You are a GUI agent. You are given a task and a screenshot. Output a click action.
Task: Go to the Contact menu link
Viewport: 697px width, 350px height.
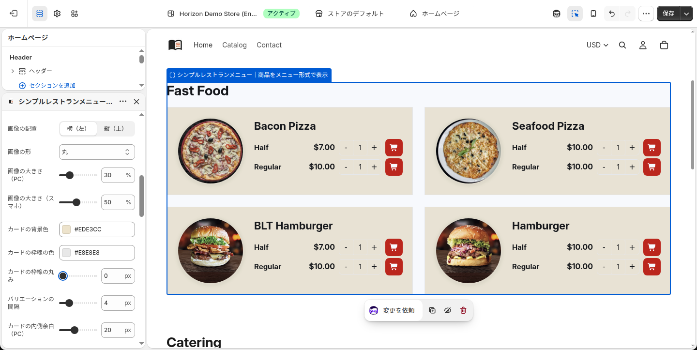269,45
